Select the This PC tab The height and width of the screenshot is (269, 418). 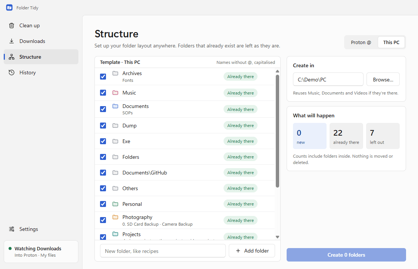click(x=391, y=43)
